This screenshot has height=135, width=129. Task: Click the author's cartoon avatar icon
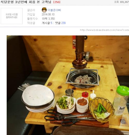(44, 10)
